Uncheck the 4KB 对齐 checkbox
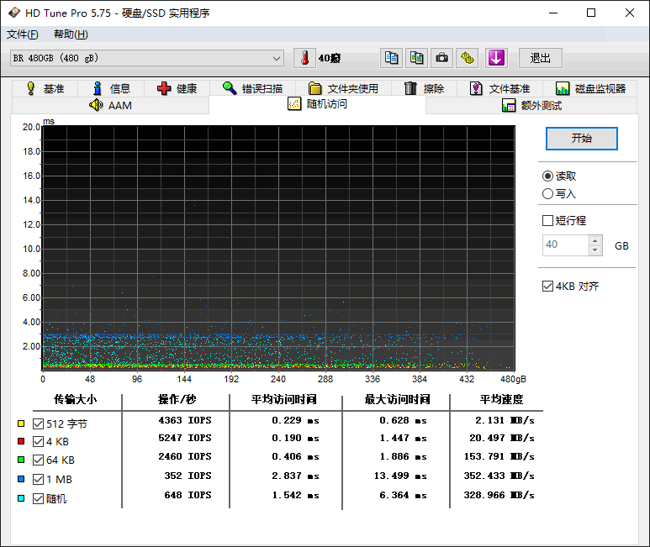The height and width of the screenshot is (547, 650). (548, 287)
